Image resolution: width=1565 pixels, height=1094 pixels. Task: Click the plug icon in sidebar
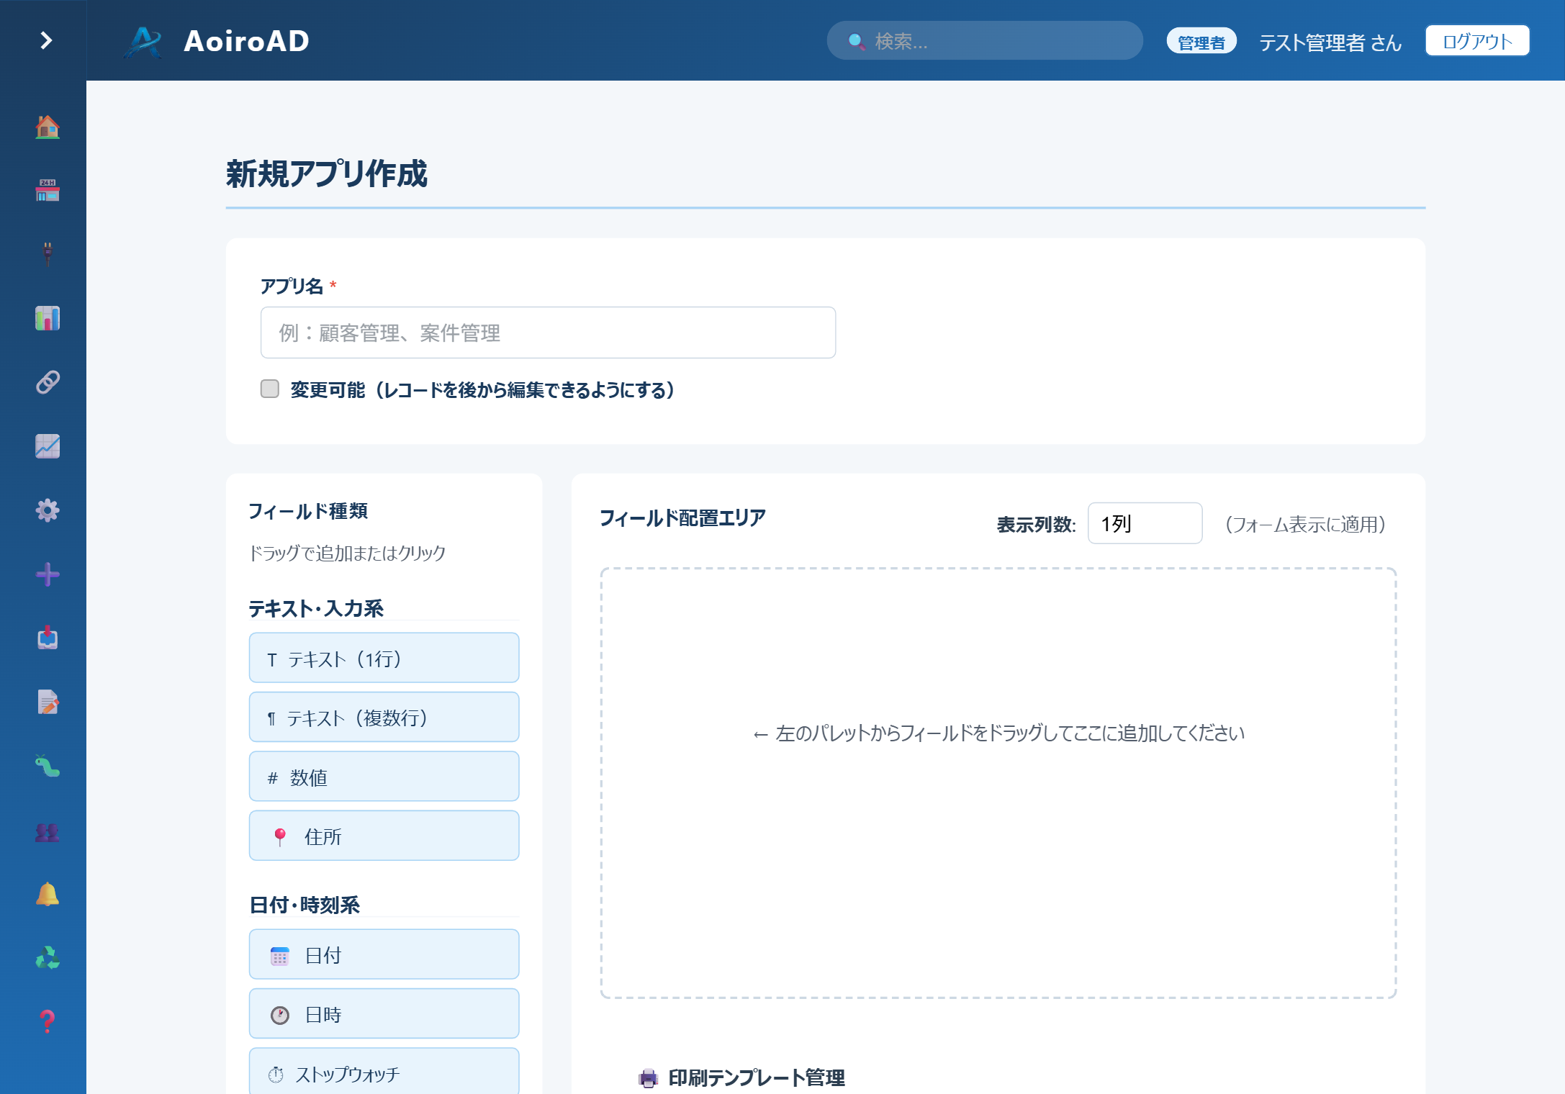pyautogui.click(x=48, y=255)
